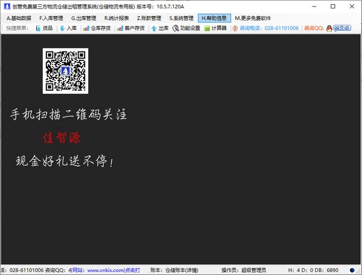
Task: Click the red 佳智源 text
Action: (62, 138)
